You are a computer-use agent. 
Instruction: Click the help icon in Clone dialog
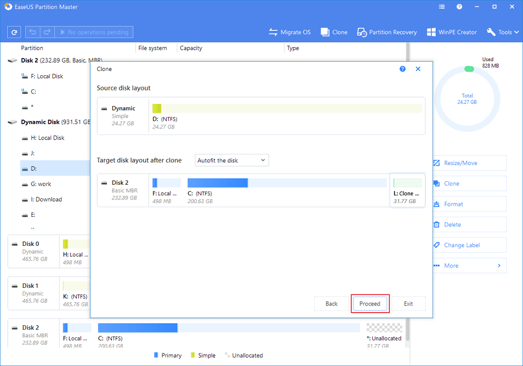pos(402,69)
